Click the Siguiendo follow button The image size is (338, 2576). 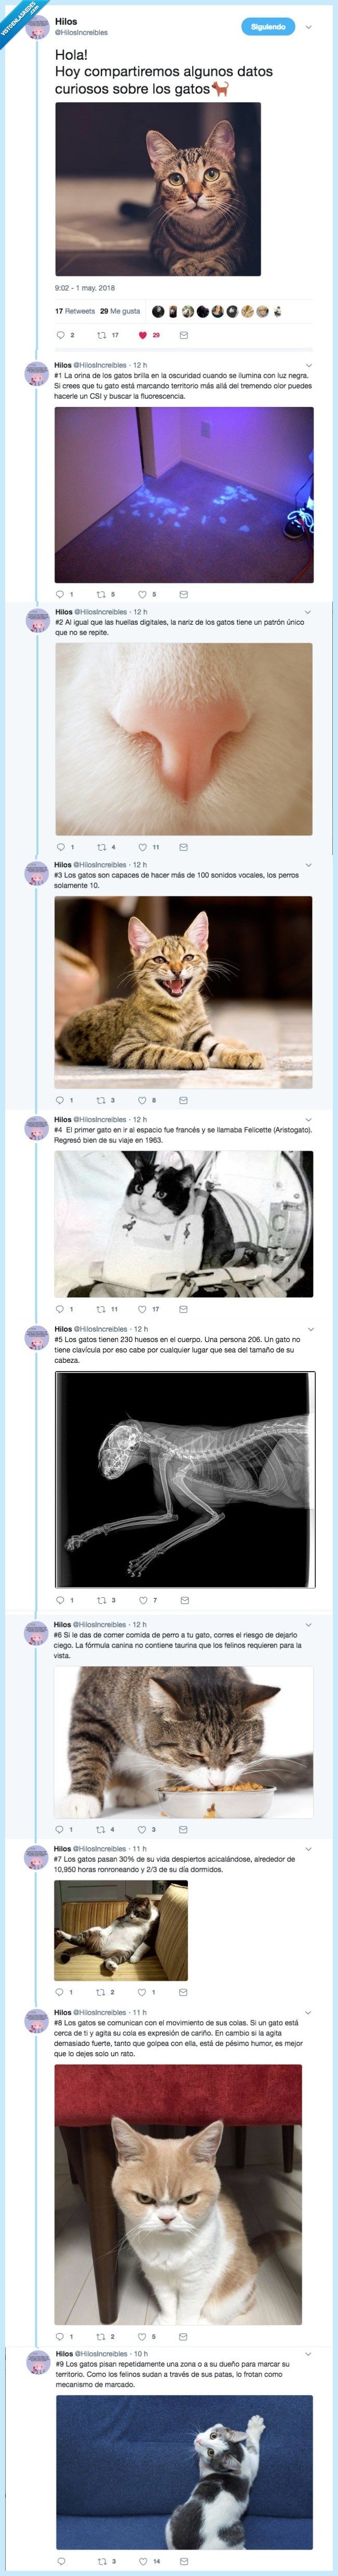tap(268, 27)
